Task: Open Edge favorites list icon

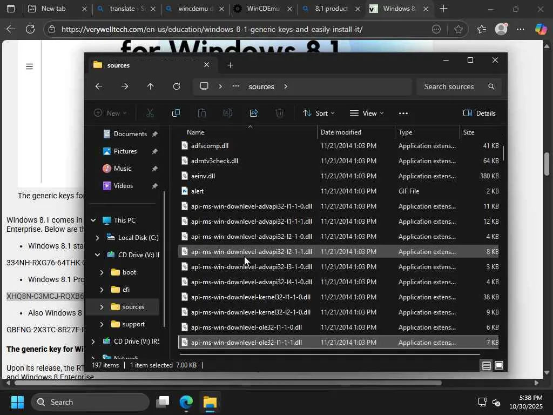Action: click(482, 29)
